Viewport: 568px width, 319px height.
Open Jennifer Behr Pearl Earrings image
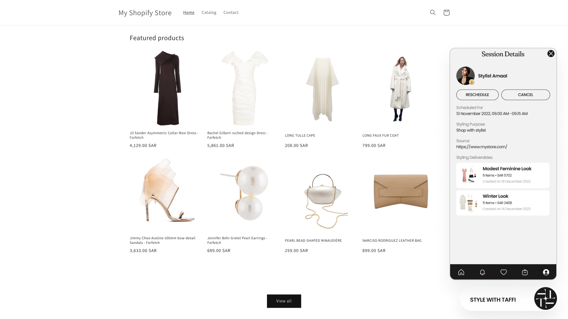coord(245,193)
